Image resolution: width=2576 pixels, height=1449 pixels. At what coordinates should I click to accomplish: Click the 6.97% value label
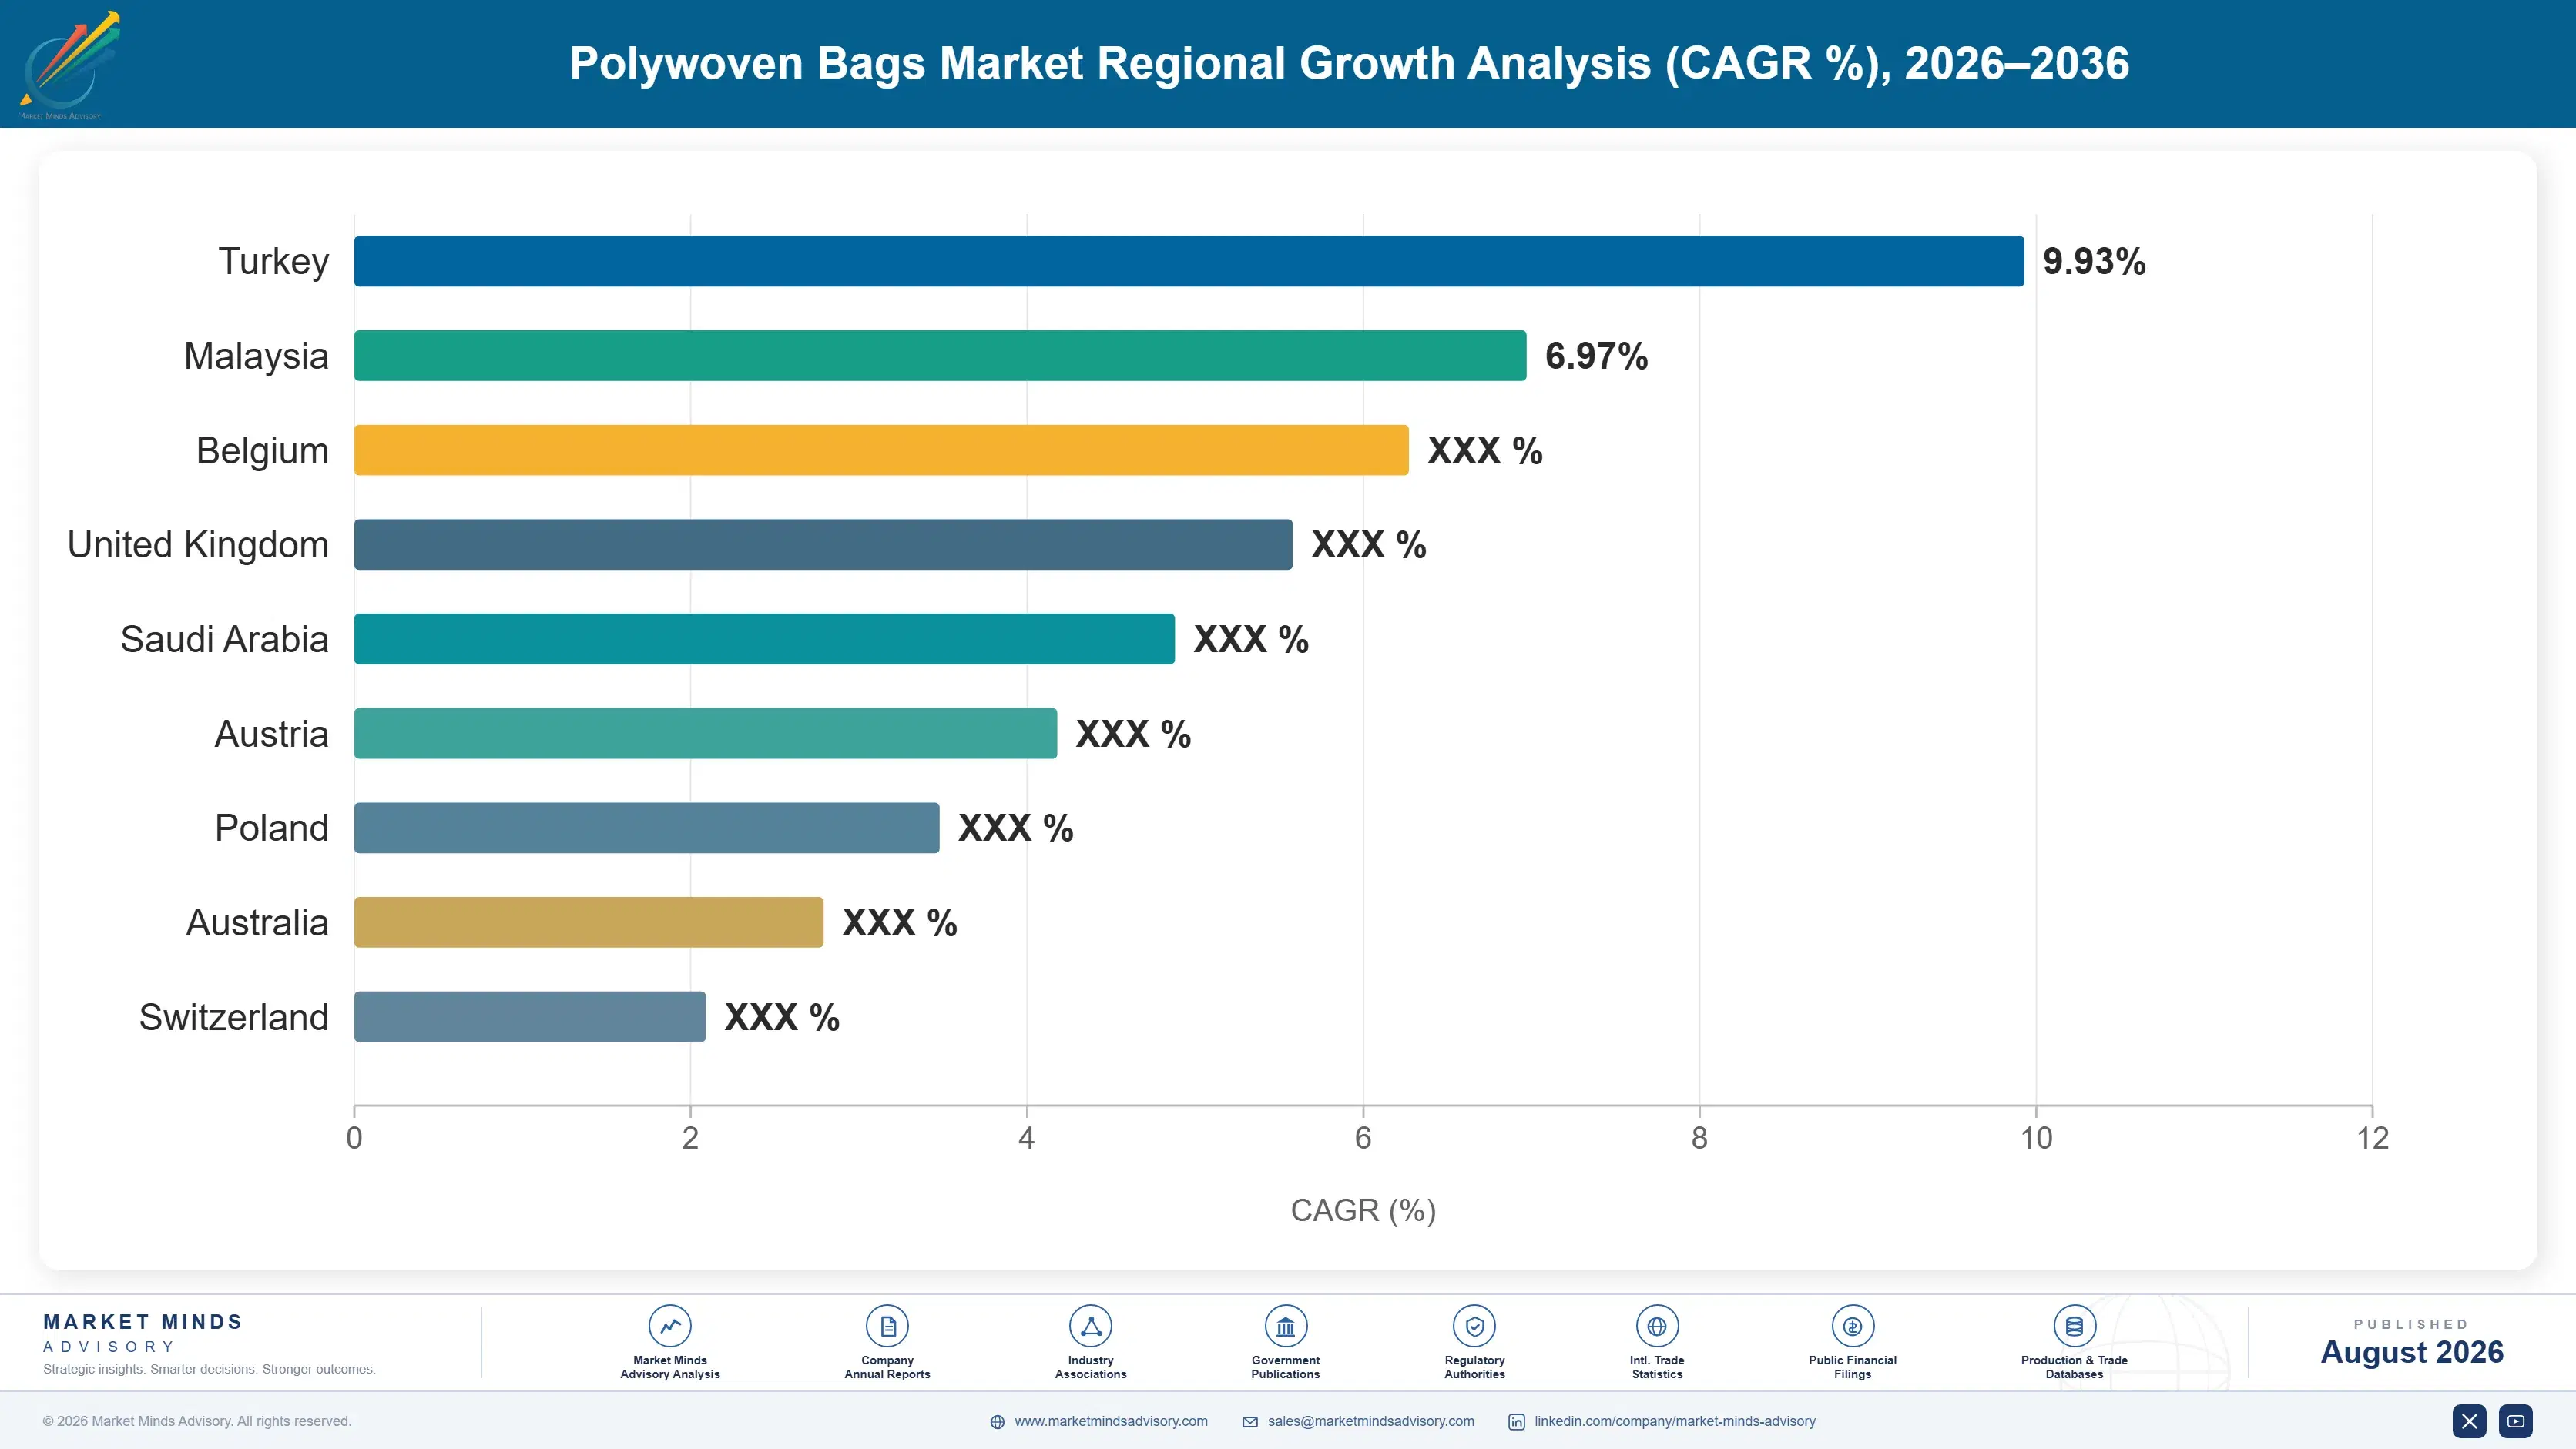(1596, 356)
